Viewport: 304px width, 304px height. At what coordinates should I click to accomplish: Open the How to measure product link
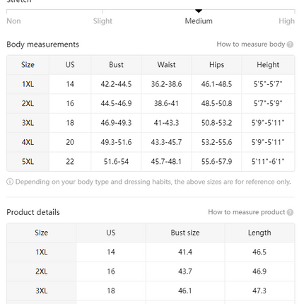pos(247,212)
